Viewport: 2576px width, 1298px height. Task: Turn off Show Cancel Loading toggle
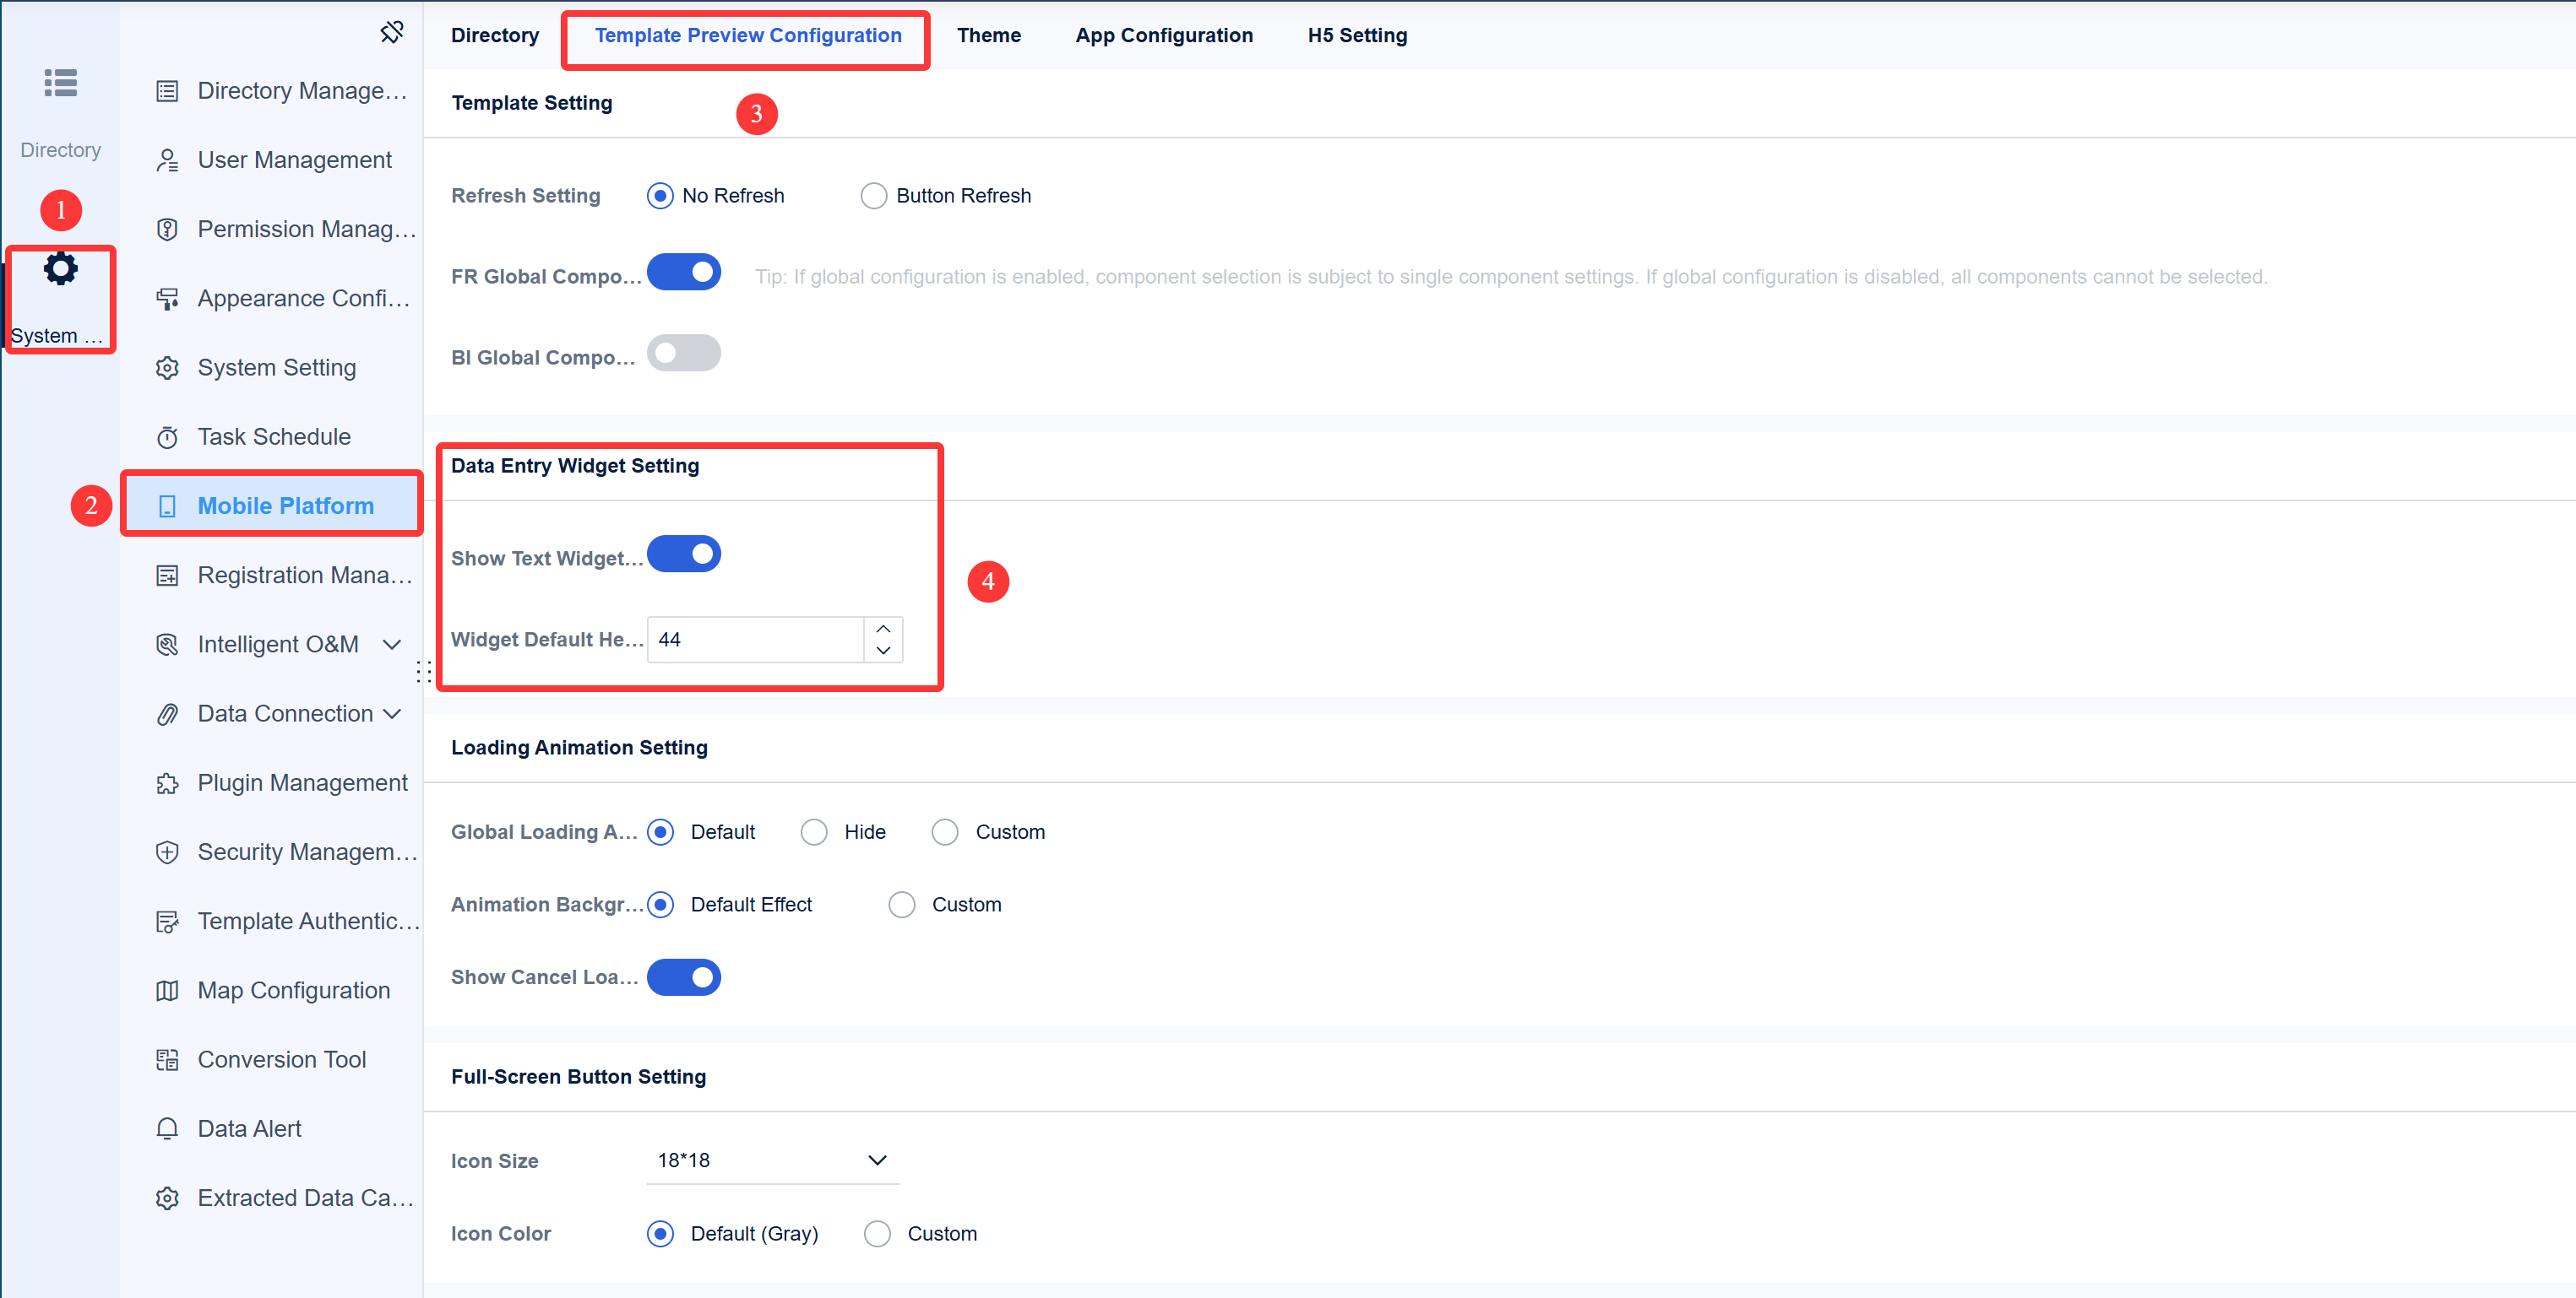[x=684, y=976]
